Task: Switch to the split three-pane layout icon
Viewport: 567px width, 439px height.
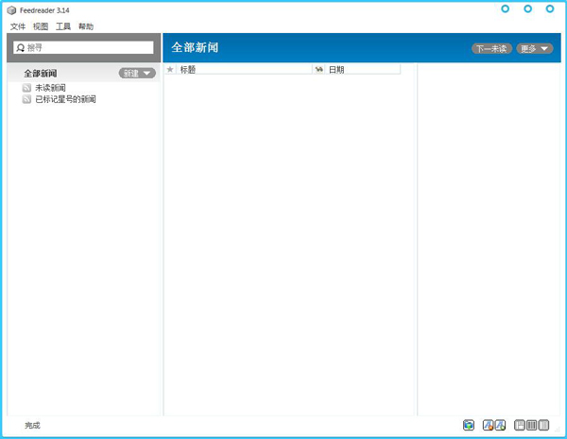Action: [520, 425]
